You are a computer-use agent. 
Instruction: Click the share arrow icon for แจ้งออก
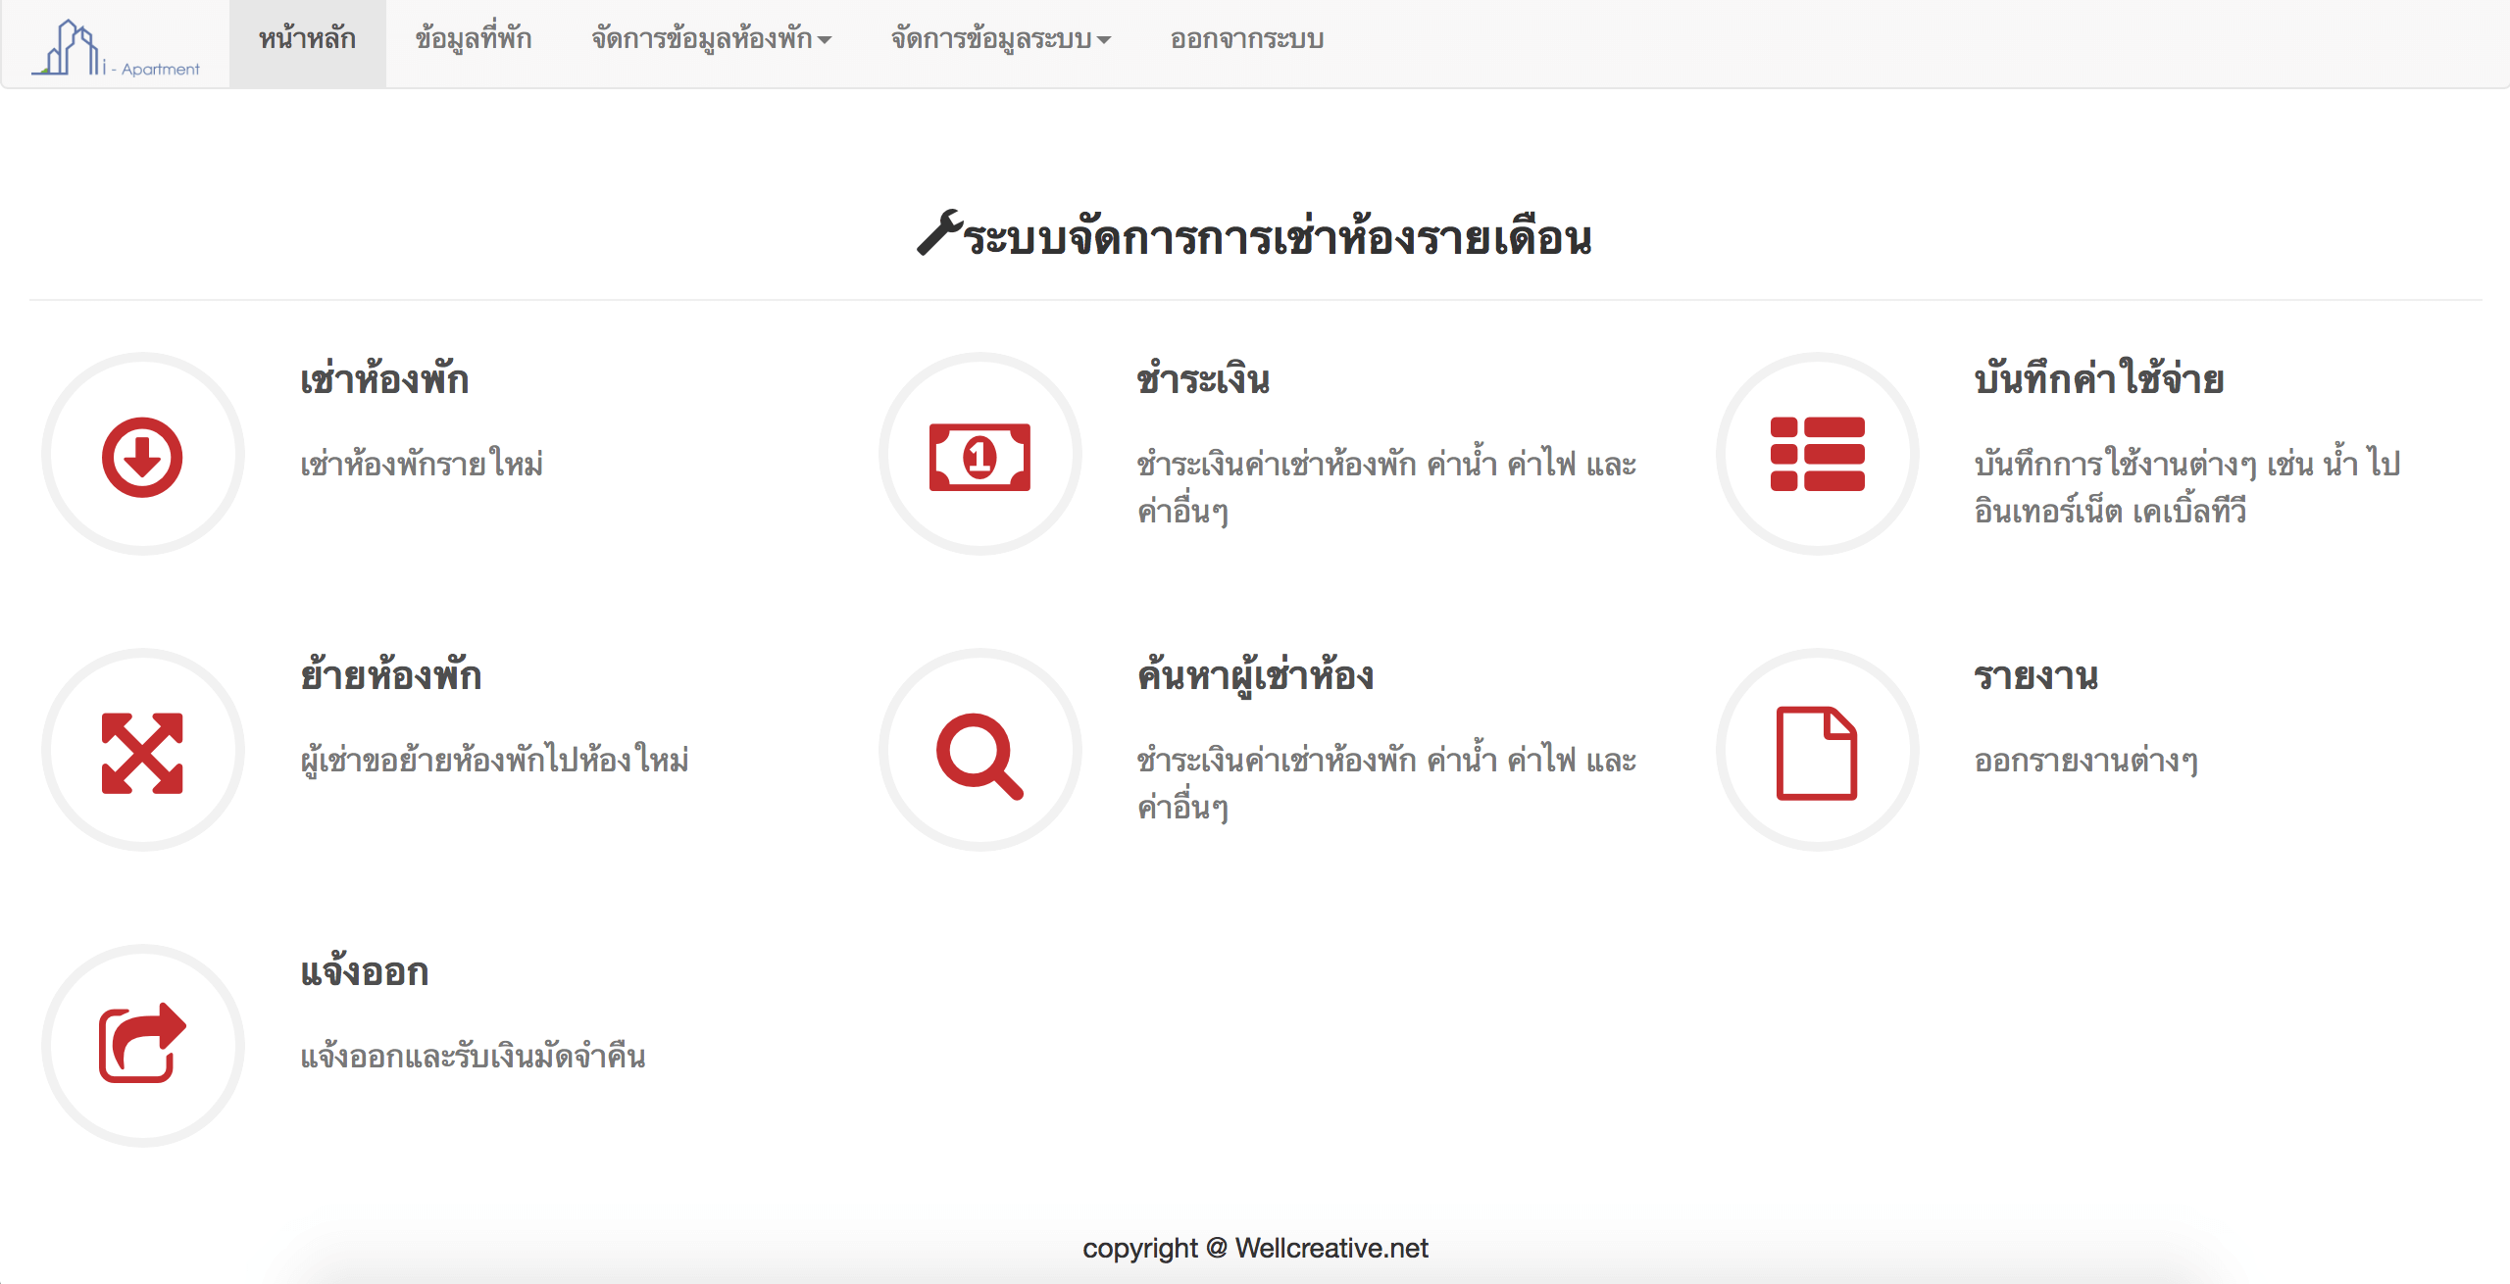(142, 1044)
